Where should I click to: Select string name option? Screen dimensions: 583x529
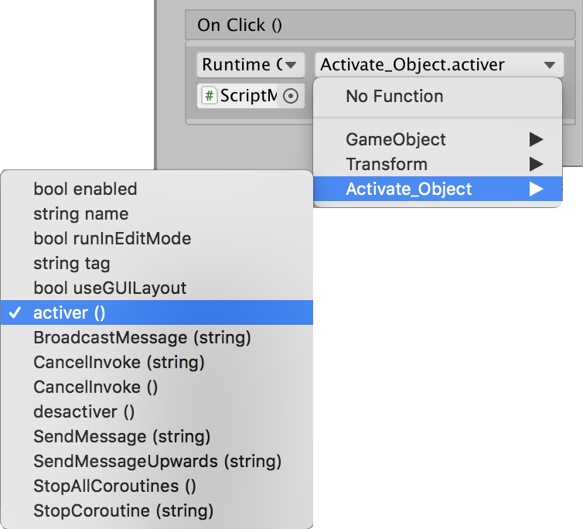81,213
